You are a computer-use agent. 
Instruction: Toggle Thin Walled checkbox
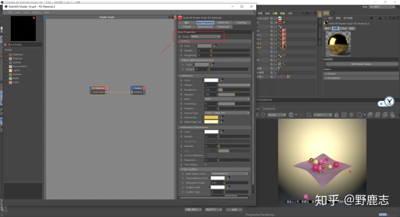(206, 165)
